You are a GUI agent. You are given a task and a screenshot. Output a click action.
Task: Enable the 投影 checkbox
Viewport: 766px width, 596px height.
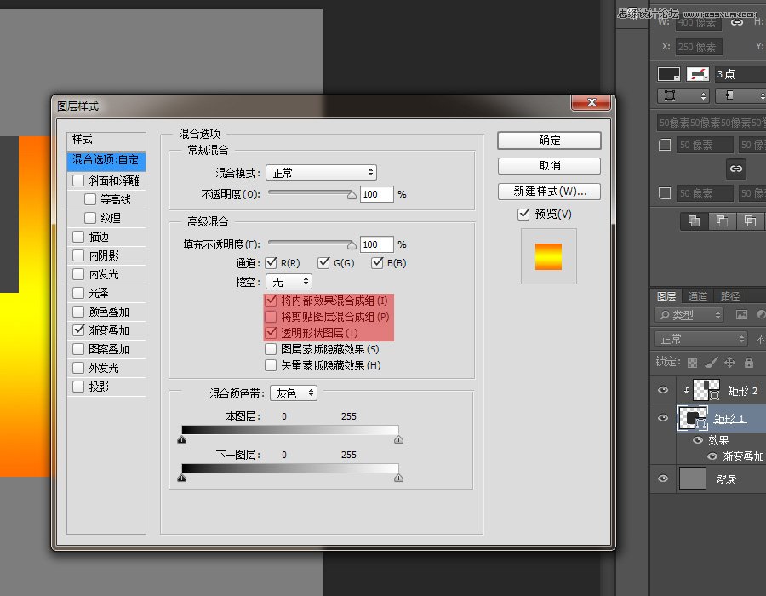pos(78,387)
